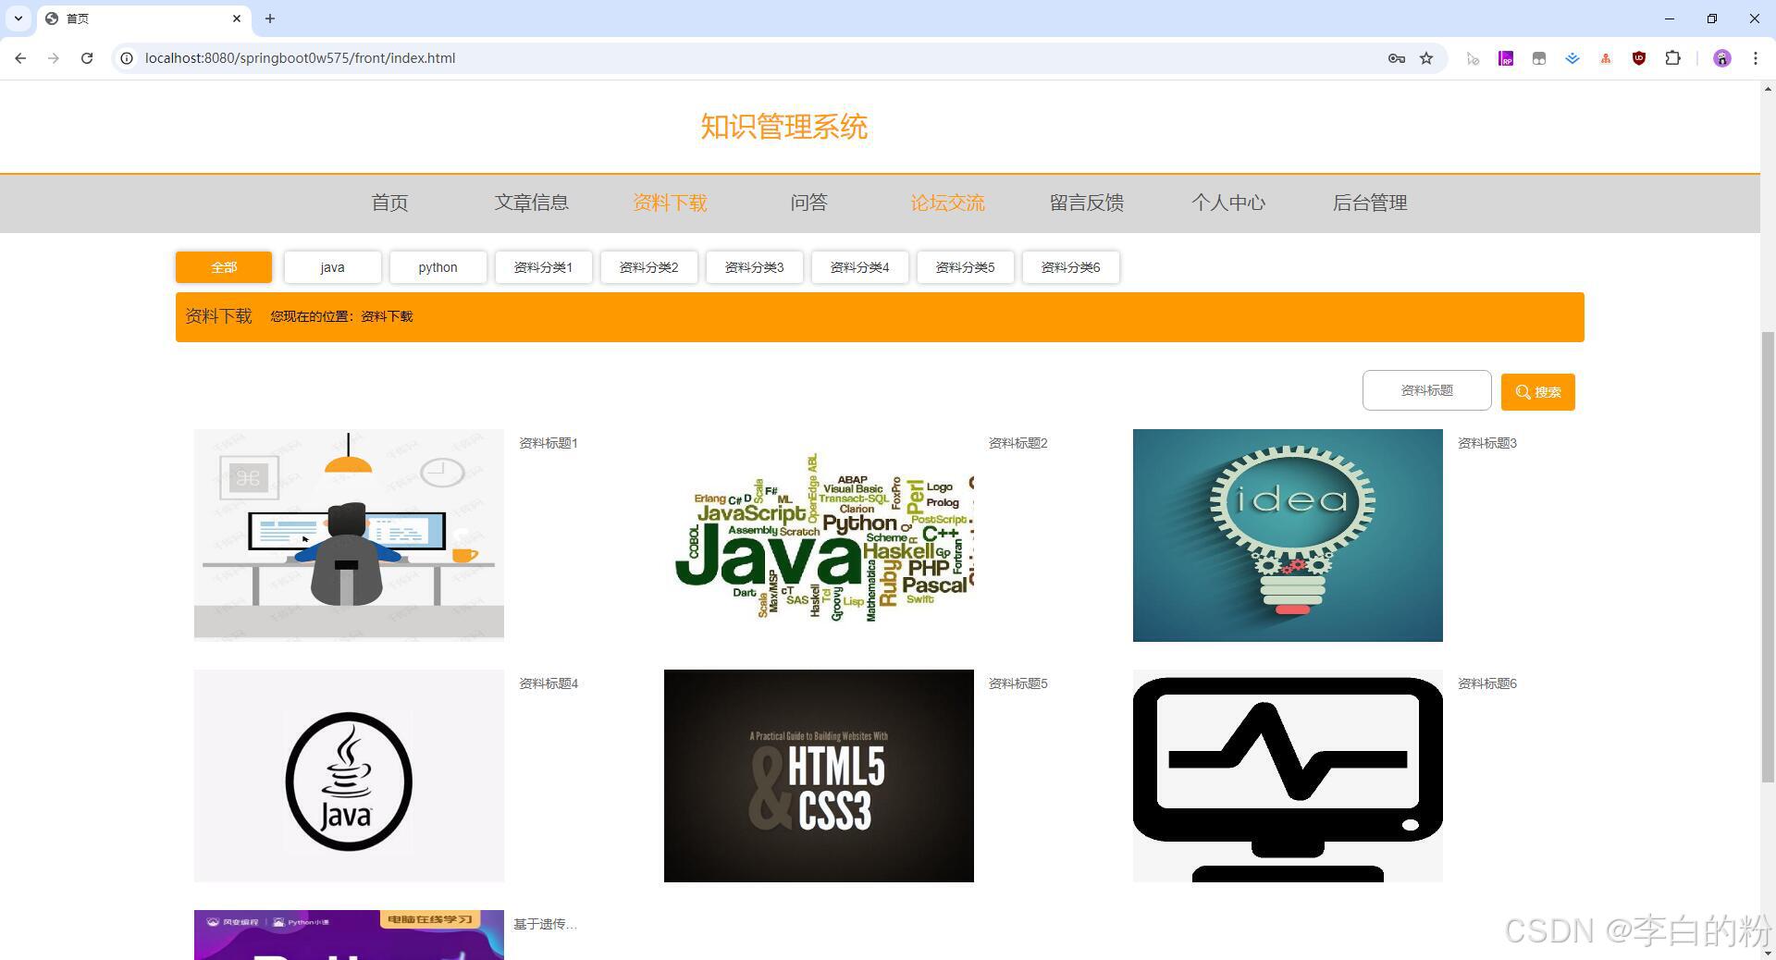The image size is (1776, 960).
Task: Bookmark this page with the star icon
Action: coord(1426,58)
